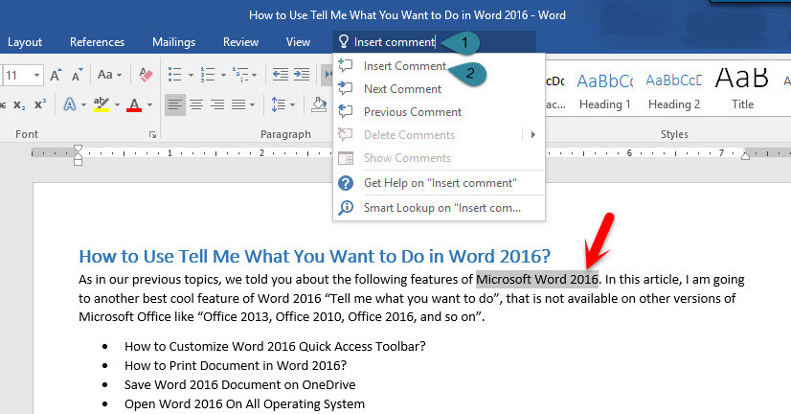Click bullet "How to Customize Word 2016 Quick Access Toolbar?"
Image resolution: width=791 pixels, height=414 pixels.
[275, 346]
